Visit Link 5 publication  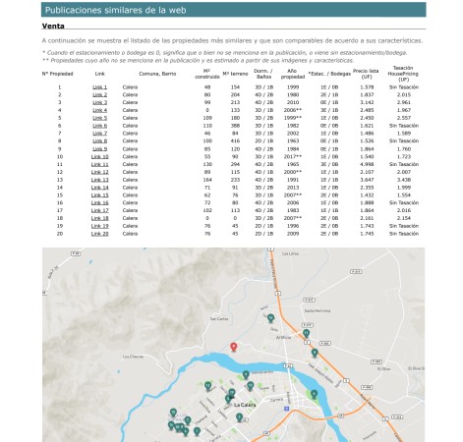(x=99, y=118)
